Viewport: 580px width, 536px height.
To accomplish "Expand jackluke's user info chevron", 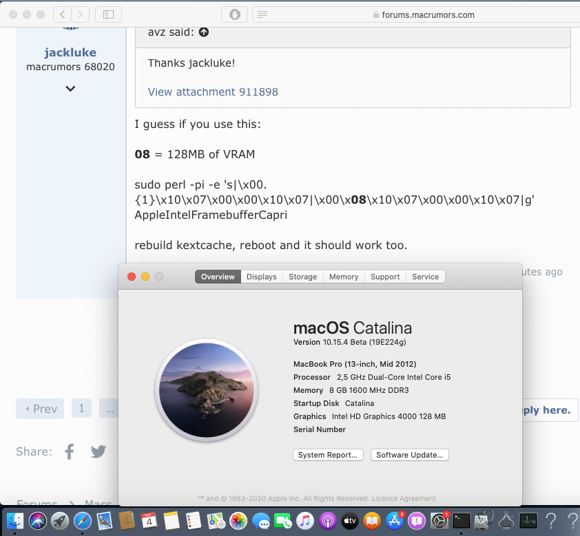I will (x=70, y=89).
